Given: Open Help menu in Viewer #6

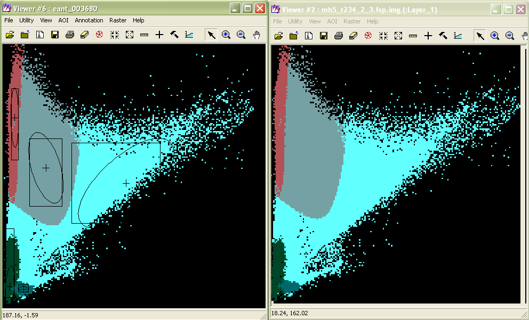Looking at the screenshot, I should (x=138, y=20).
